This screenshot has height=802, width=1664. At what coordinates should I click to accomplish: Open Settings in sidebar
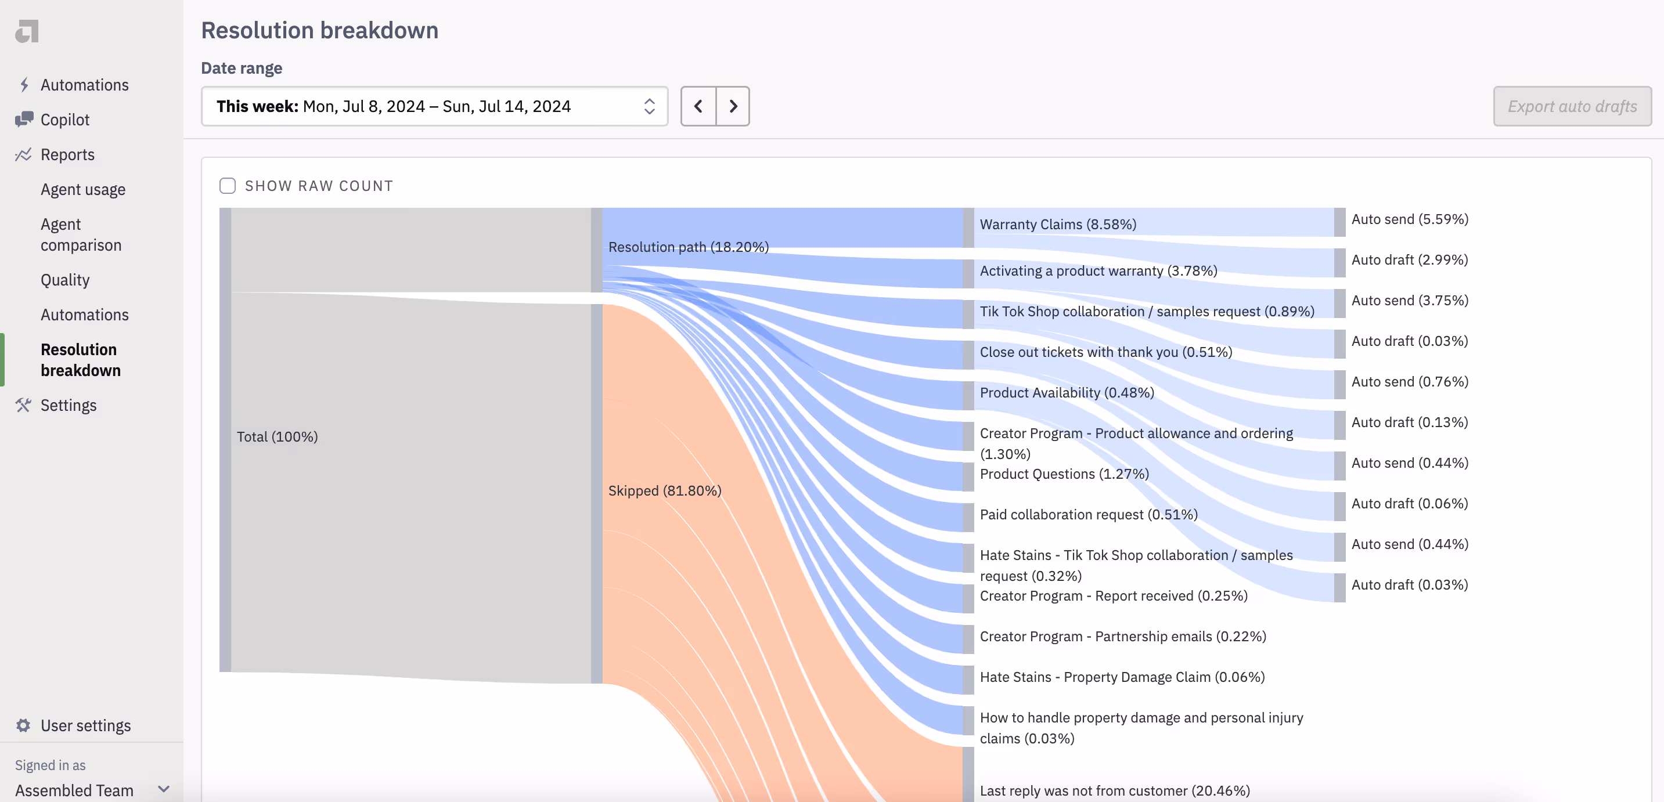click(x=69, y=405)
